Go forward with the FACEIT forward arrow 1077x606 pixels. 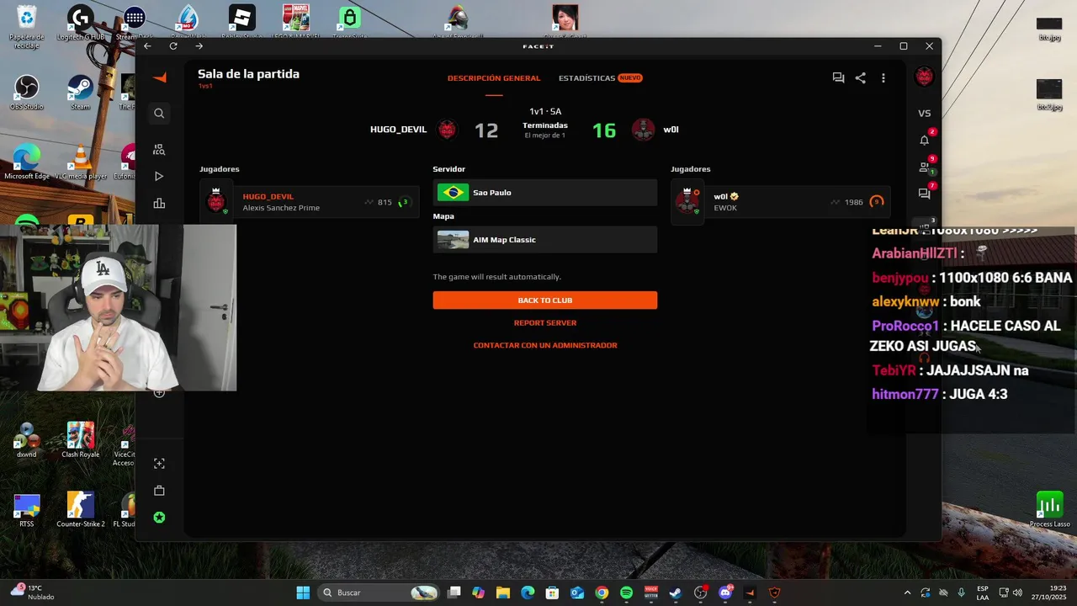point(199,46)
